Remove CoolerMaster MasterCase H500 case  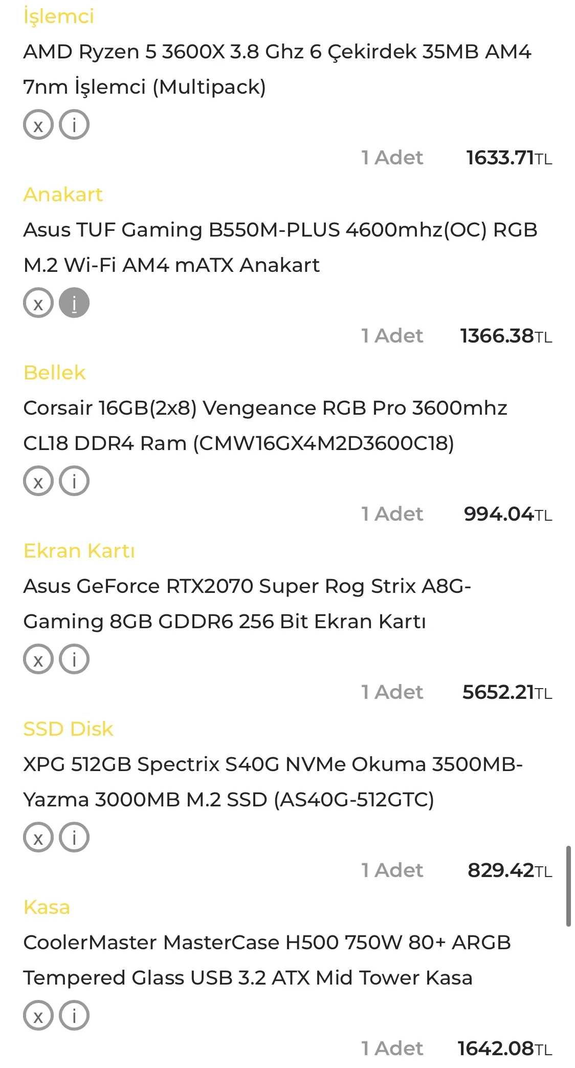click(38, 1016)
